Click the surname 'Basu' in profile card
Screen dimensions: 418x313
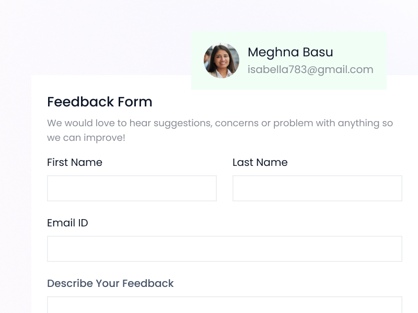tap(317, 52)
